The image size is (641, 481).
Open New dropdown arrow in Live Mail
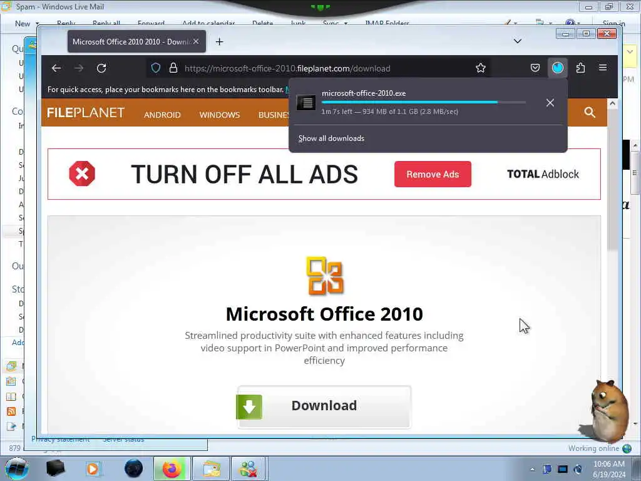[37, 24]
